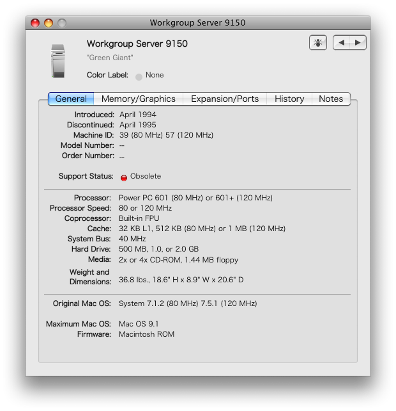Click Machine ID value 39 (80 MHz)
This screenshot has height=411, width=396.
[141, 135]
